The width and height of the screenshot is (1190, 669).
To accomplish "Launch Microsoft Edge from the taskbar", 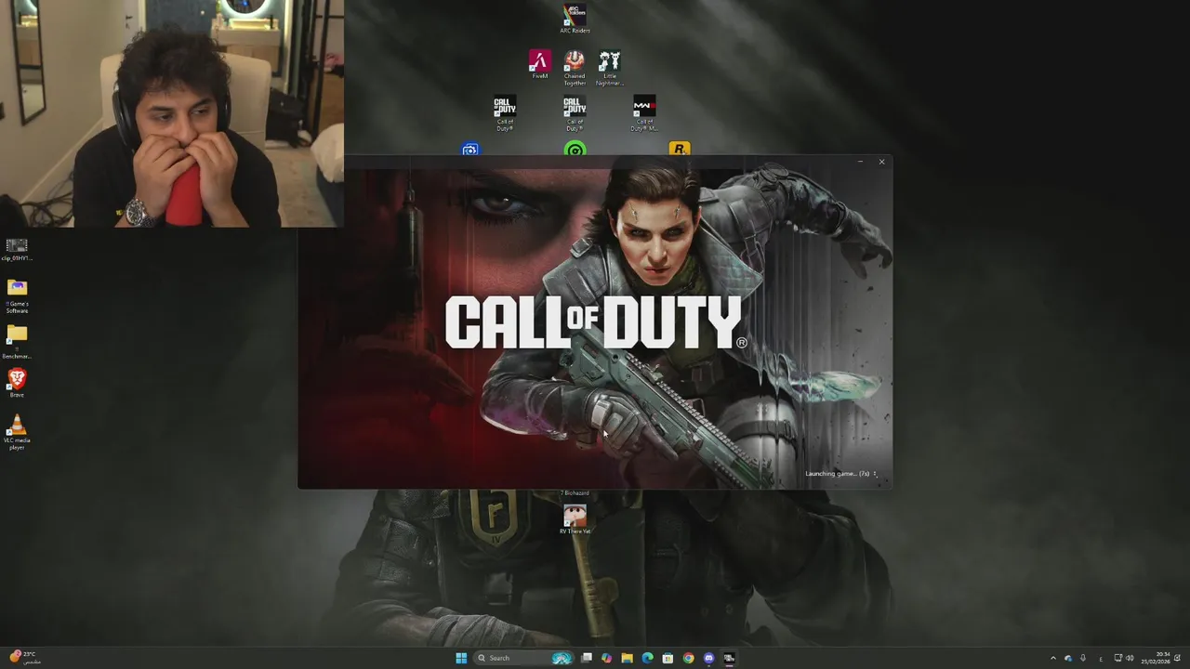I will coord(648,658).
